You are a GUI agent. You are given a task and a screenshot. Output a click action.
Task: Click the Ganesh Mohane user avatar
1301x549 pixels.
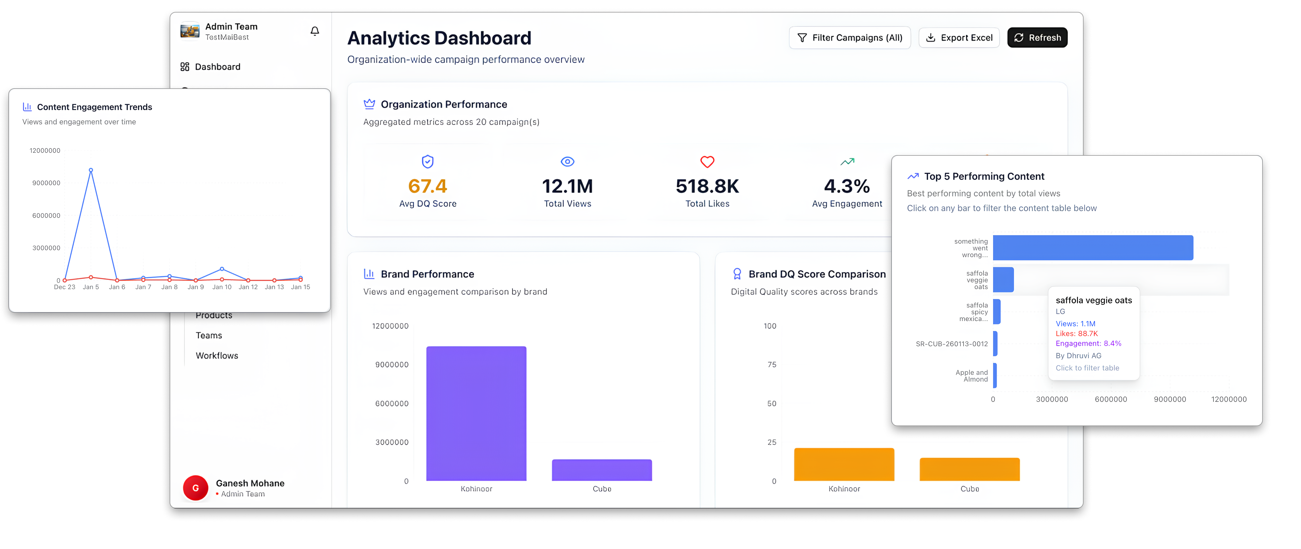[195, 488]
